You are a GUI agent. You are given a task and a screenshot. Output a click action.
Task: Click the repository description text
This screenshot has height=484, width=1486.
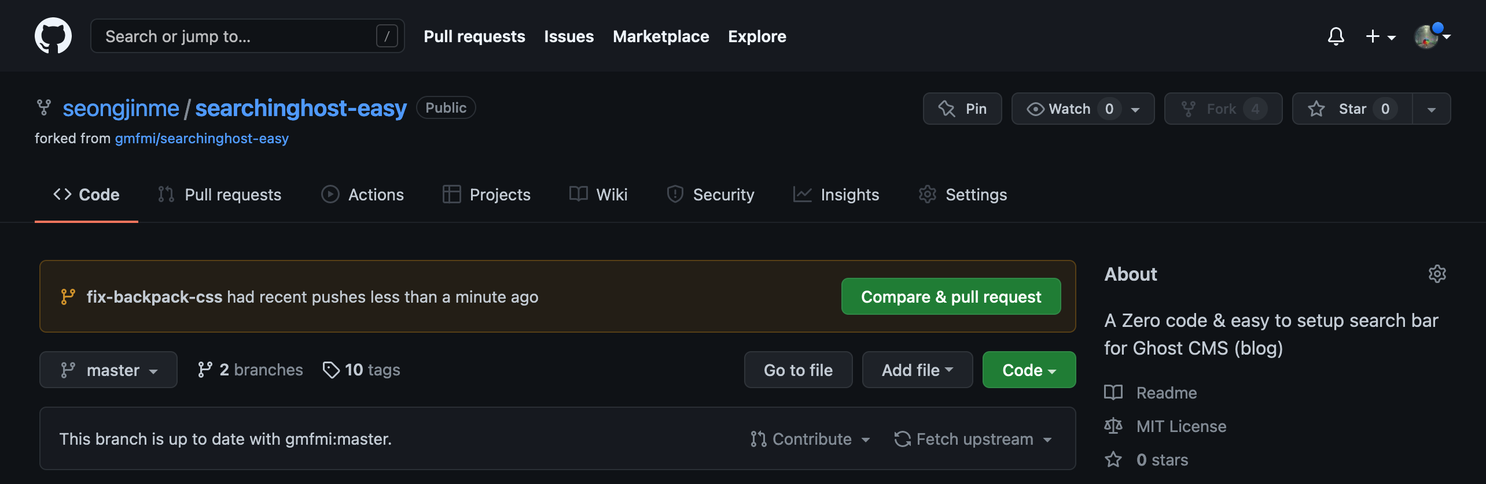tap(1271, 334)
